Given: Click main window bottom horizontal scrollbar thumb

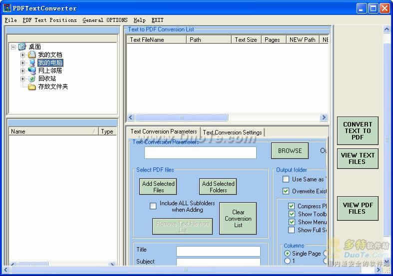Looking at the screenshot, I should point(185,270).
